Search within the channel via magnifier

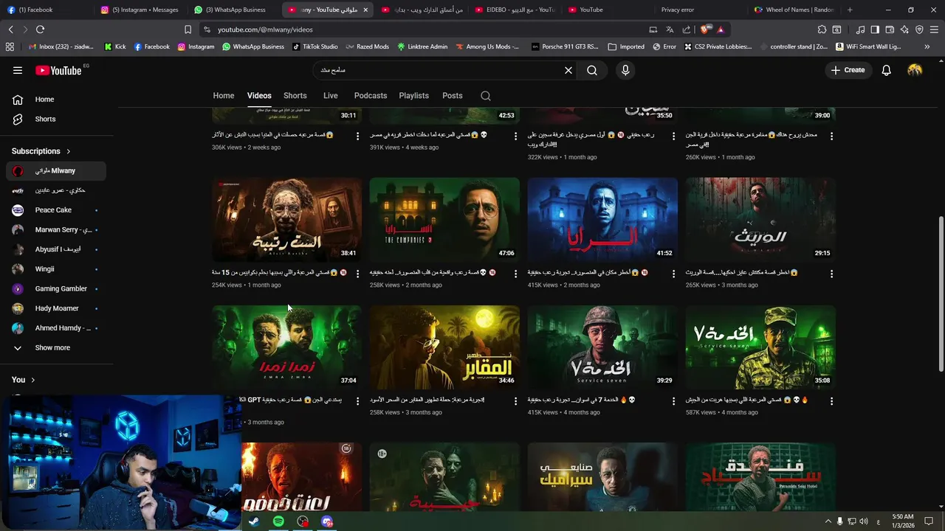485,96
